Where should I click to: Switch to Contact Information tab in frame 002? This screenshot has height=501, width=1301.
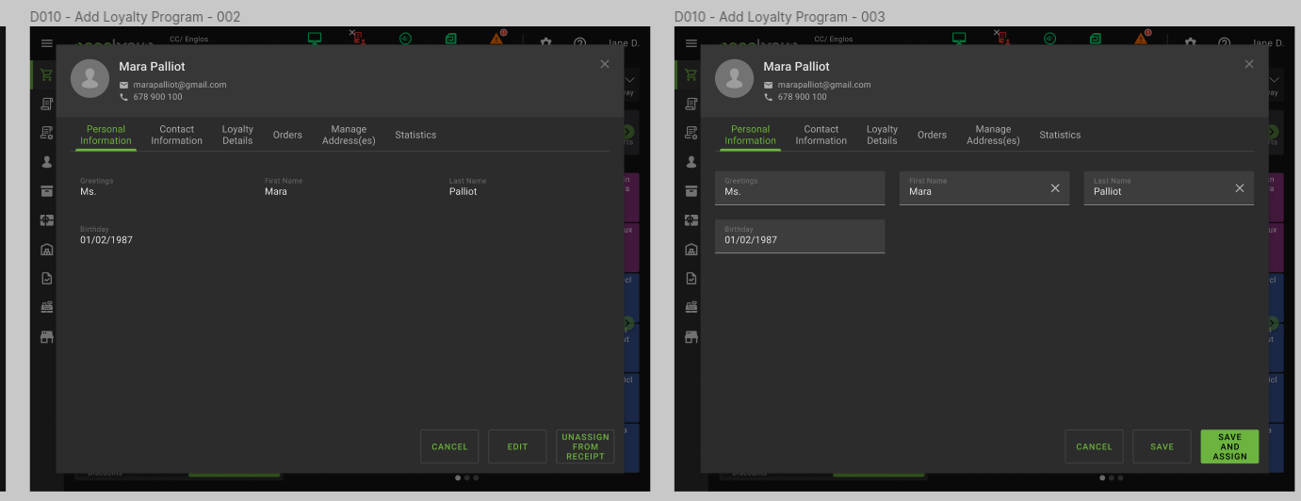pos(177,135)
